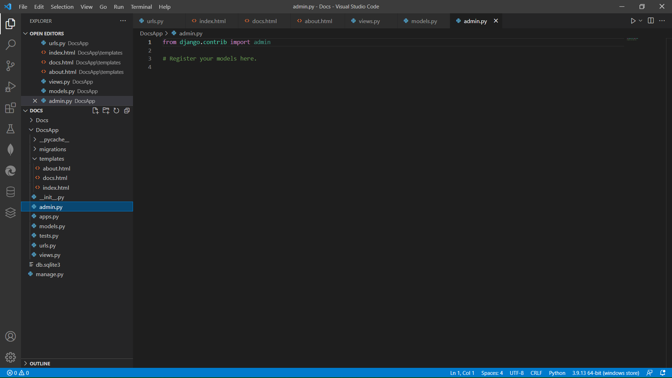
Task: Click the Python language mode in status bar
Action: click(x=557, y=373)
